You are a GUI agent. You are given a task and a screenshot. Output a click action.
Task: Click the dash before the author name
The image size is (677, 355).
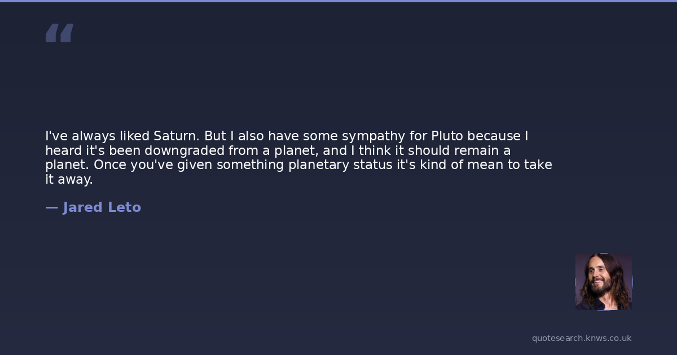51,207
